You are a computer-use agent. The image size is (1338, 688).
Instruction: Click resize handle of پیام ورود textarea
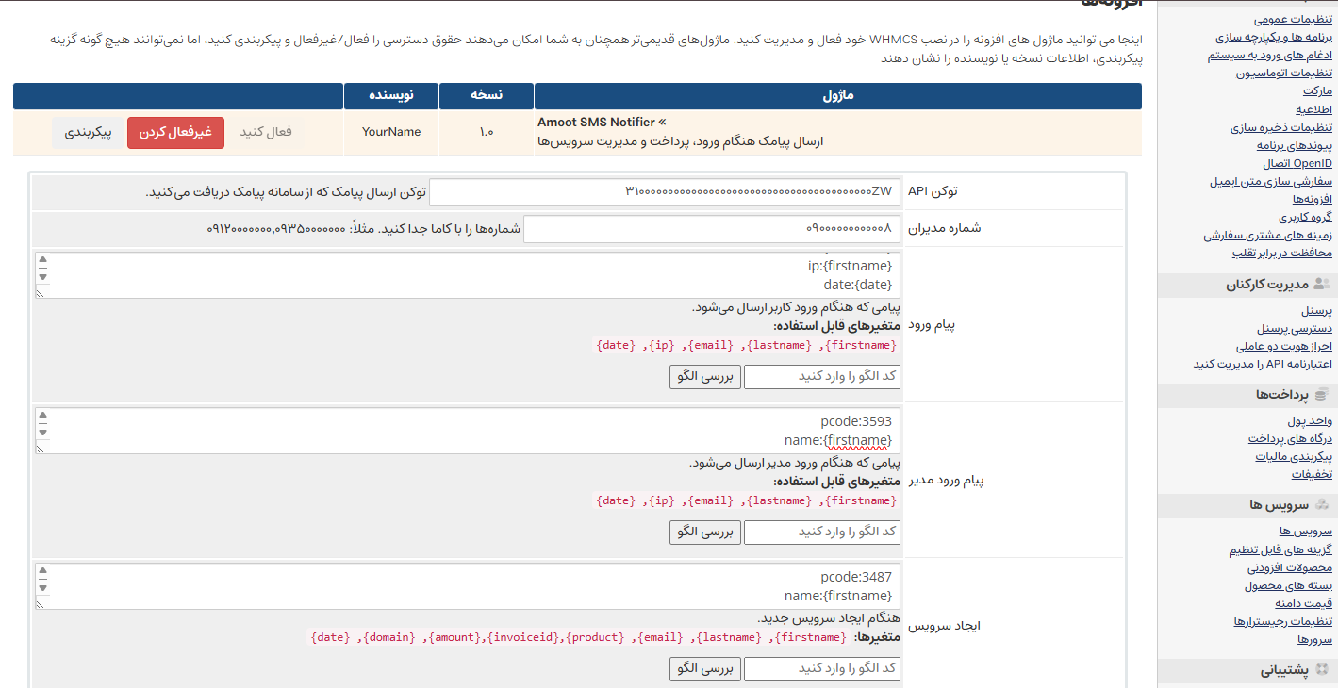(41, 293)
